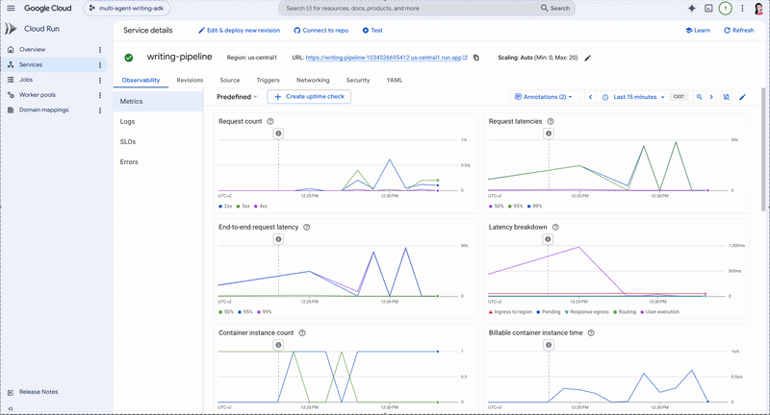Open the pencil edit icon in dashboard toolbar
Viewport: 770px width, 415px height.
[x=742, y=97]
